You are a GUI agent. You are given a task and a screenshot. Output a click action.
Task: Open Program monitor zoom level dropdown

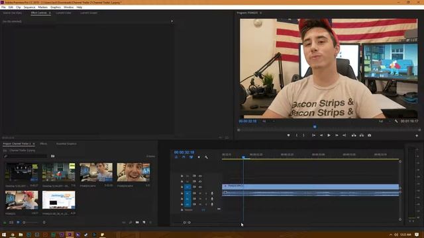tap(268, 121)
